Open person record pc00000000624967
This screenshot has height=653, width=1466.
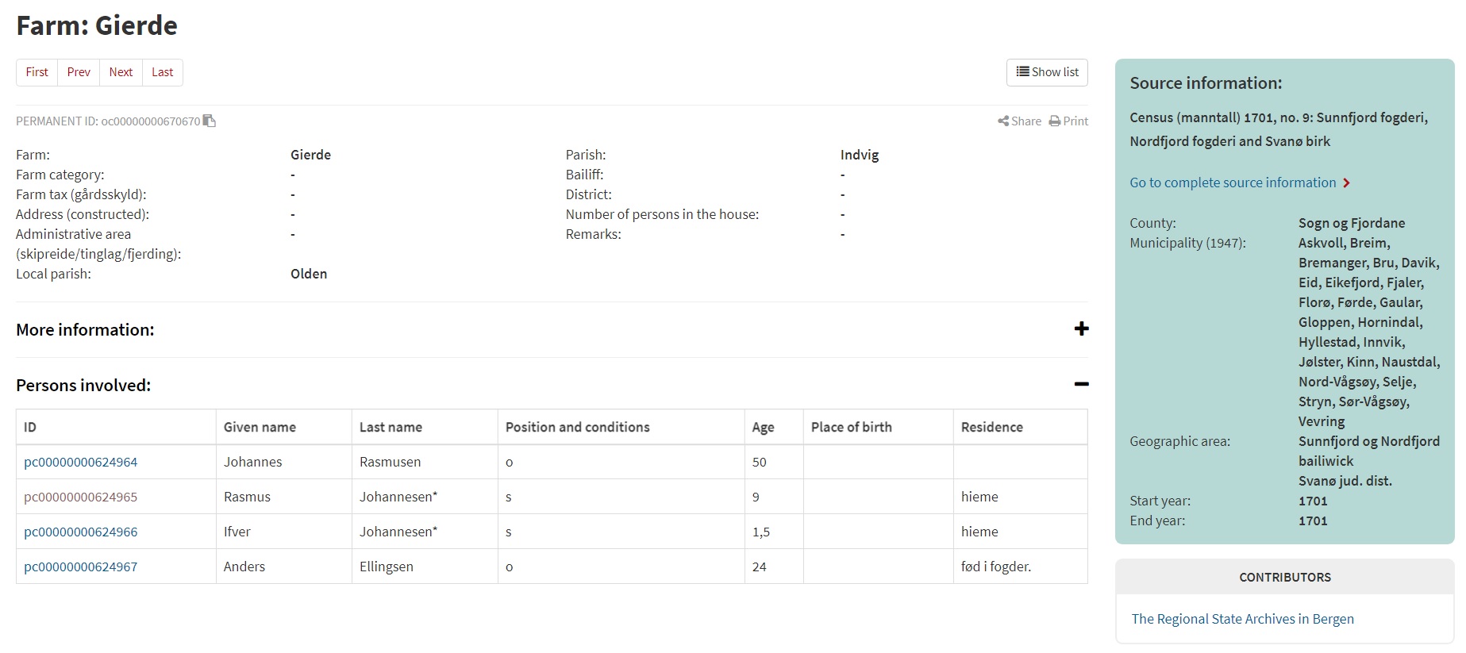80,567
